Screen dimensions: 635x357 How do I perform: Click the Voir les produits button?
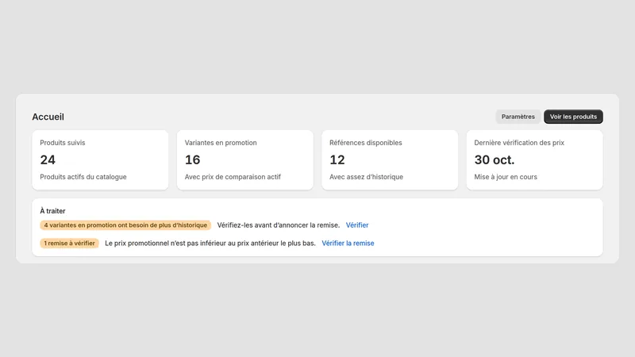(x=573, y=117)
